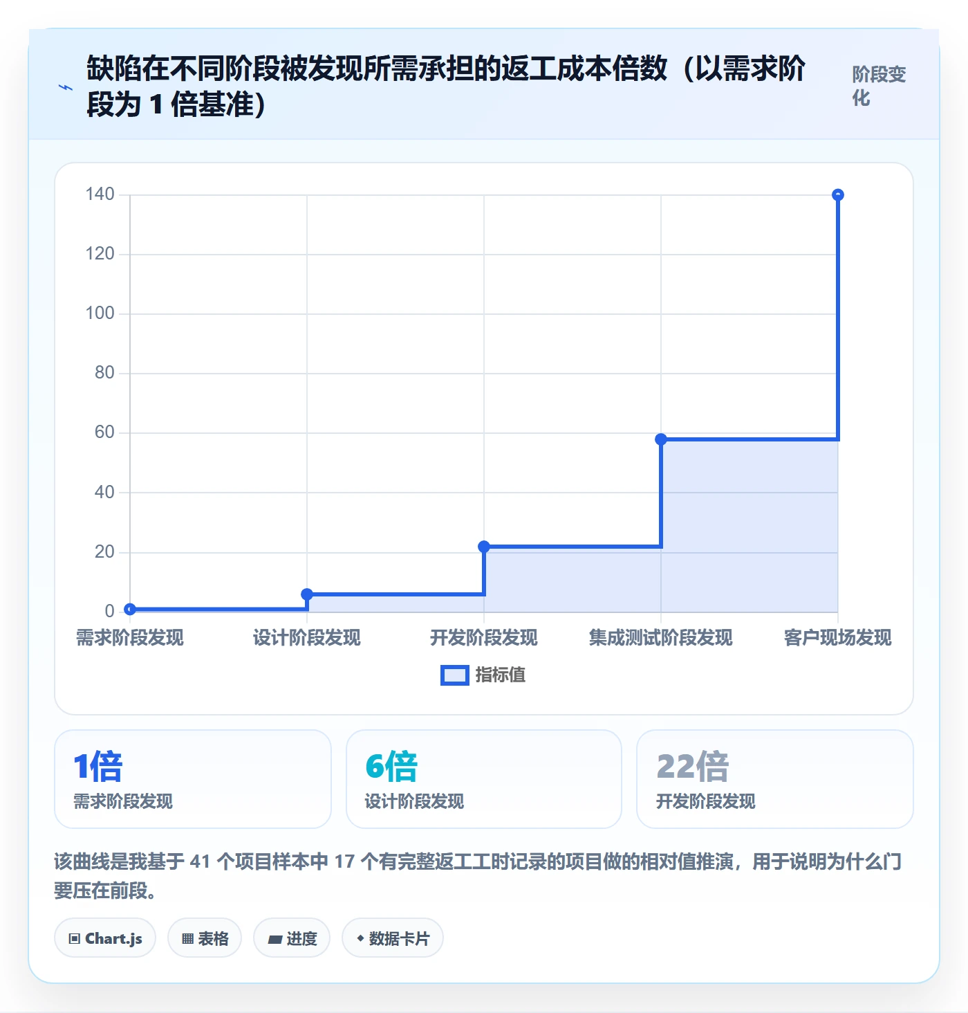Image resolution: width=968 pixels, height=1013 pixels.
Task: Click the x-axis label 需求阶段发现
Action: tap(130, 637)
